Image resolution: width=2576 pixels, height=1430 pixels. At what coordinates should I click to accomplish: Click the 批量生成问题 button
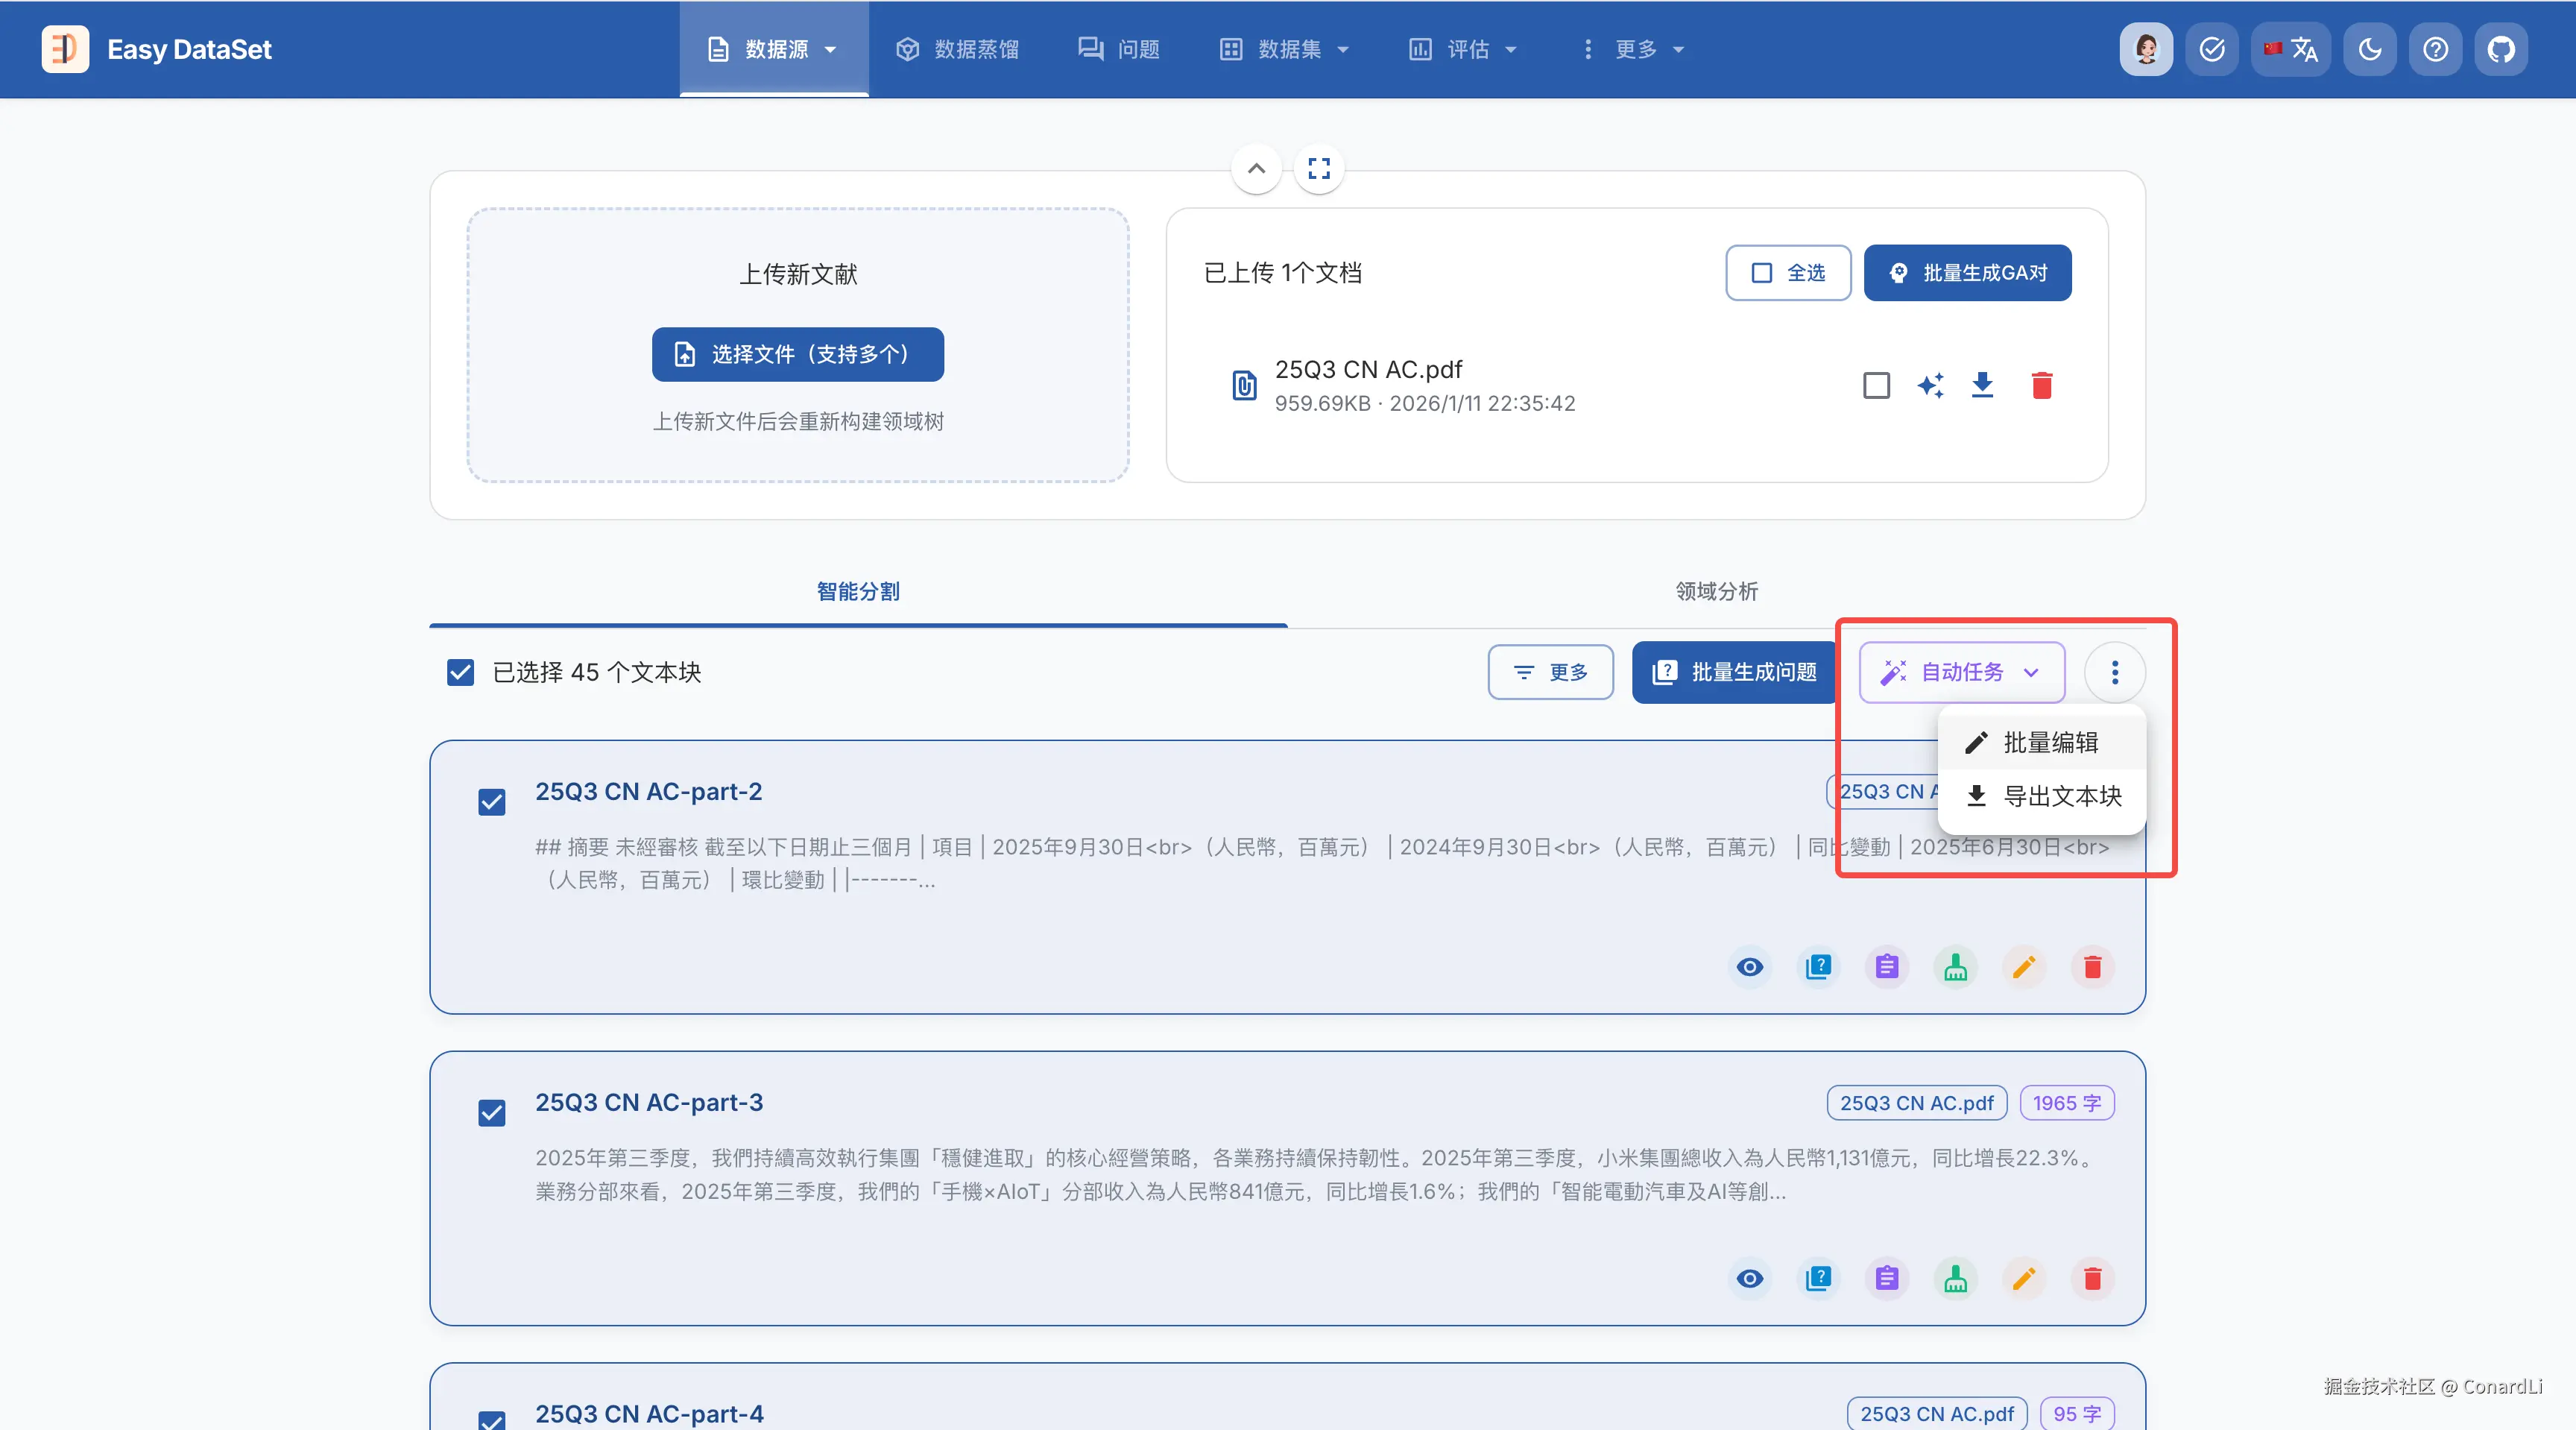pyautogui.click(x=1734, y=672)
